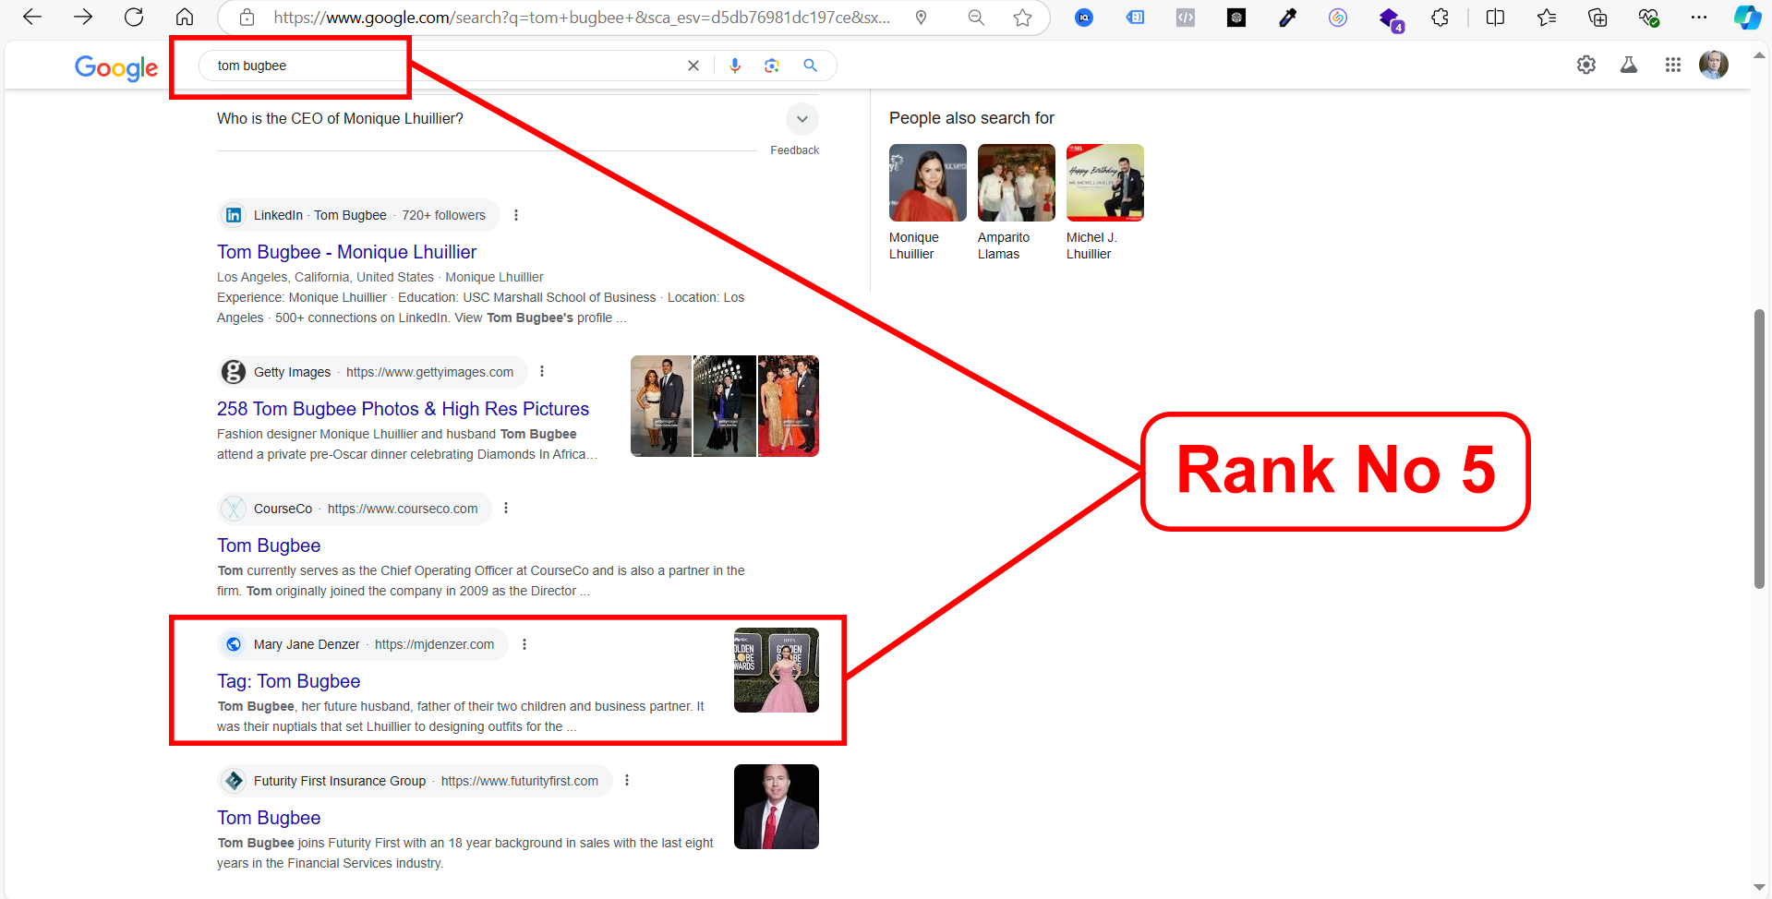
Task: Click 'https://mjdenzer.com' source URL text
Action: pyautogui.click(x=434, y=644)
